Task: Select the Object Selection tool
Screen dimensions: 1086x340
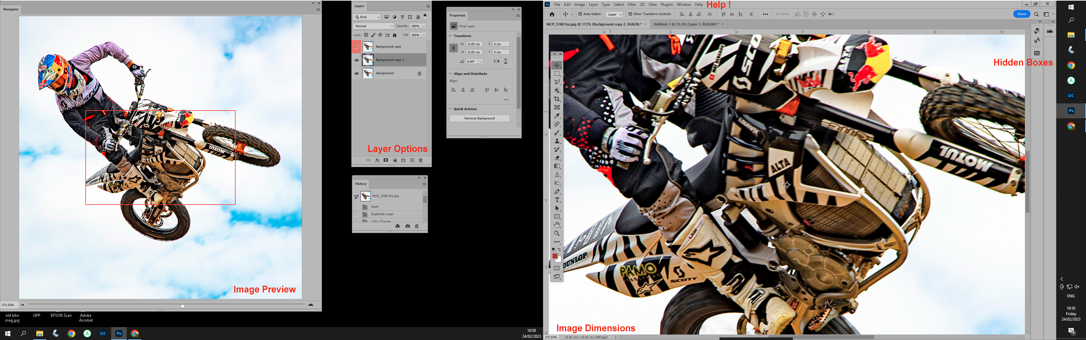Action: (x=557, y=90)
